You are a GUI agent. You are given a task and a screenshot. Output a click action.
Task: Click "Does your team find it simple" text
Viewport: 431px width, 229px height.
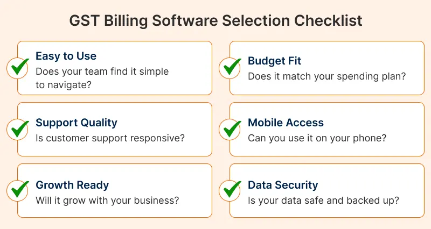point(102,71)
